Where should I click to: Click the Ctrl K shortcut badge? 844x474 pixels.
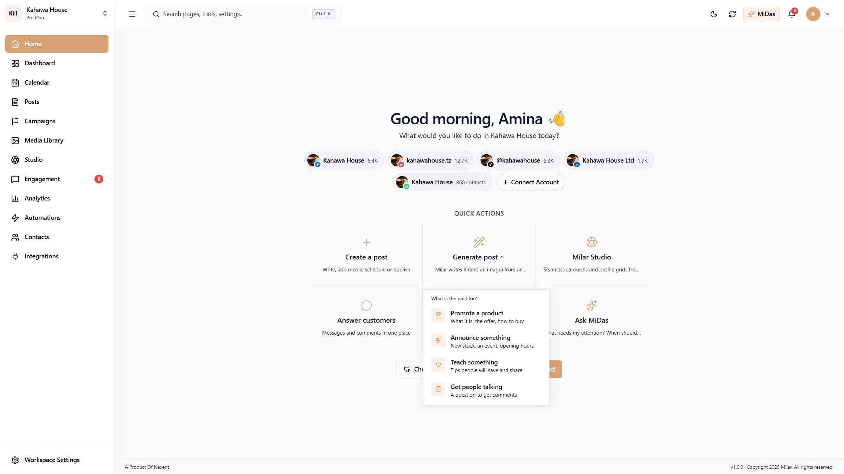[323, 14]
